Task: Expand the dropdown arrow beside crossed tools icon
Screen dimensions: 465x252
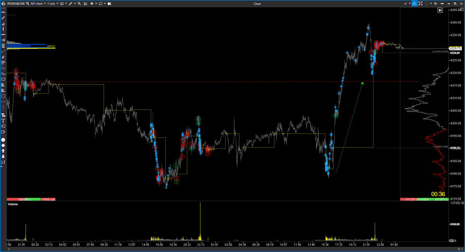Action: click(410, 3)
